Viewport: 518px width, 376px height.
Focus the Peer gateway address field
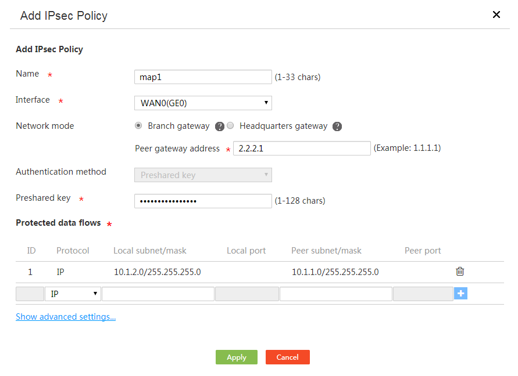pos(302,148)
